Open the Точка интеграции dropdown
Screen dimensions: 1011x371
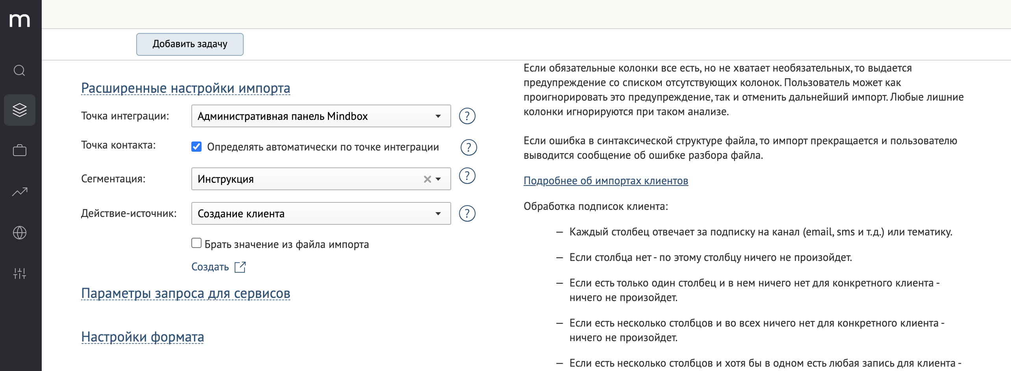pyautogui.click(x=321, y=116)
